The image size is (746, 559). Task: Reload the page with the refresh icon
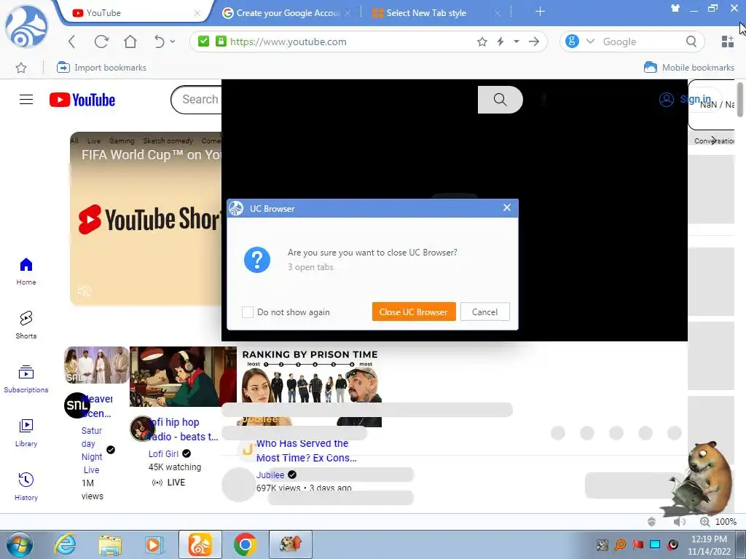101,41
